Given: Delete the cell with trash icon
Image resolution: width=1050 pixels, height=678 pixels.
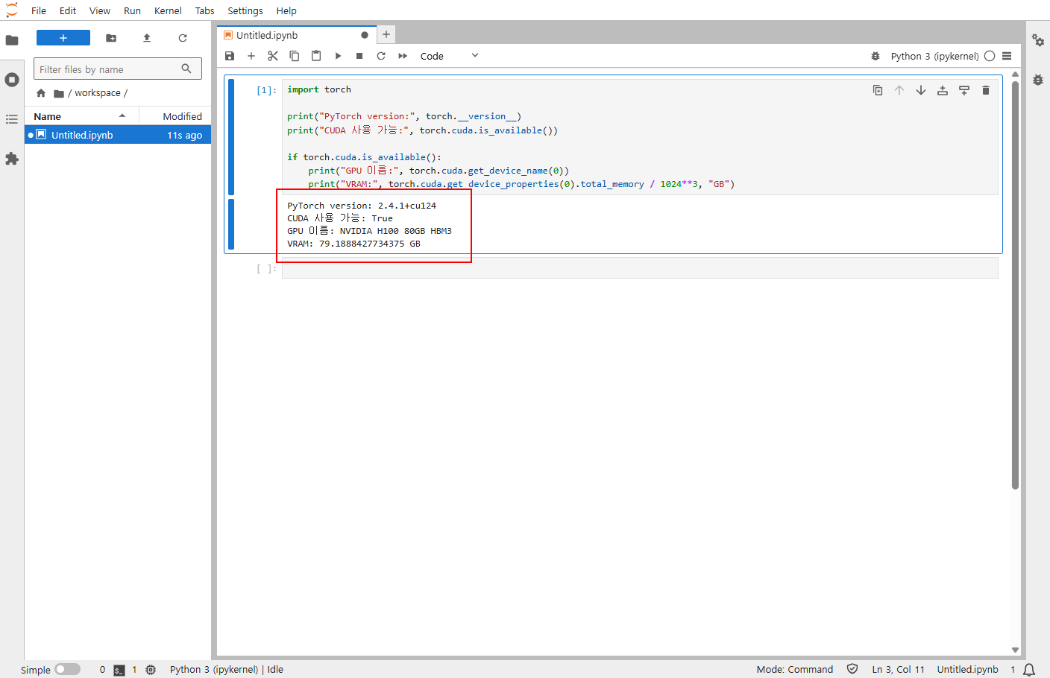Looking at the screenshot, I should click(x=986, y=90).
